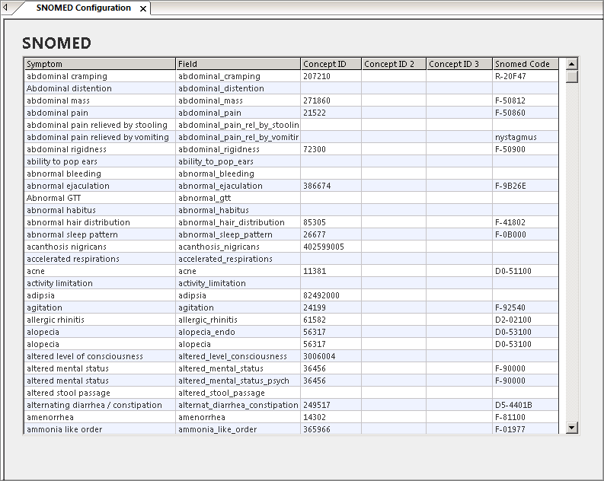Click Concept ID '402599005'
This screenshot has height=481, width=604.
point(331,247)
